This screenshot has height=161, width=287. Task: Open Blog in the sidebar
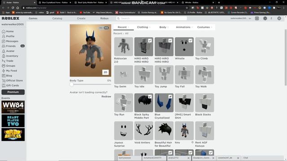tap(7, 76)
